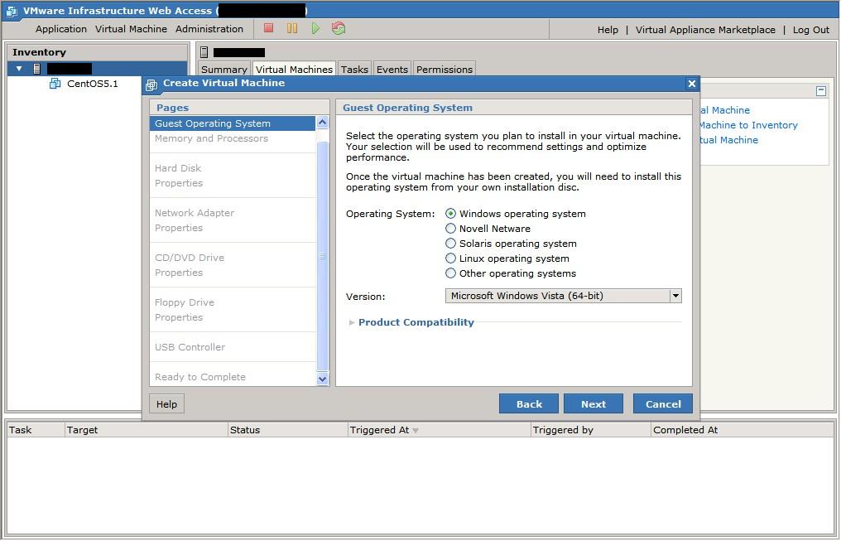Click the Cancel button
This screenshot has width=841, height=541.
[x=663, y=404]
